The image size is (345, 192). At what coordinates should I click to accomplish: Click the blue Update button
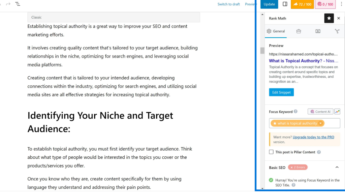point(269,4)
